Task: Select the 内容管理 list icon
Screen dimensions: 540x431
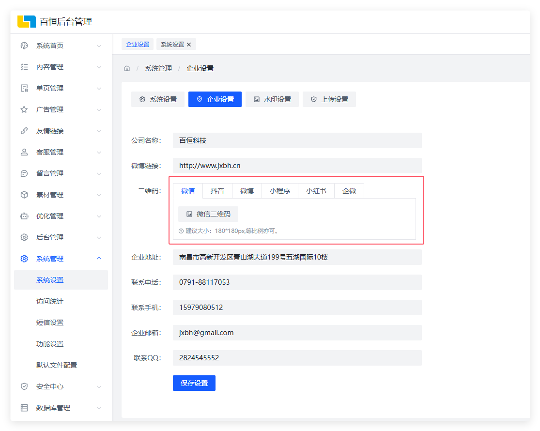Action: coord(24,66)
